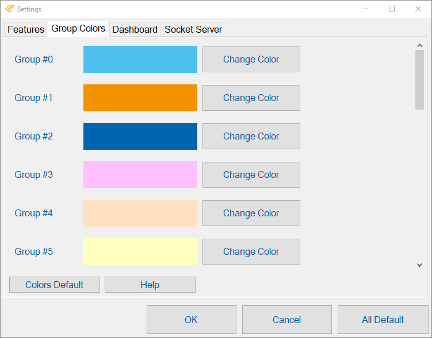
Task: Change color for Group #1
Action: click(251, 98)
